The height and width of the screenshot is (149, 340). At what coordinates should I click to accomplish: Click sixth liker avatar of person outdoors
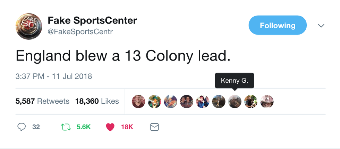pyautogui.click(x=219, y=101)
